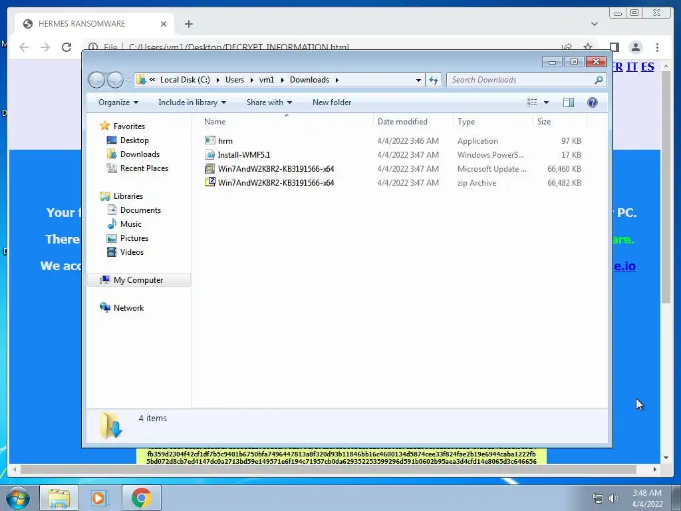Viewport: 681px width, 511px height.
Task: Open a new Chrome tab
Action: 188,24
